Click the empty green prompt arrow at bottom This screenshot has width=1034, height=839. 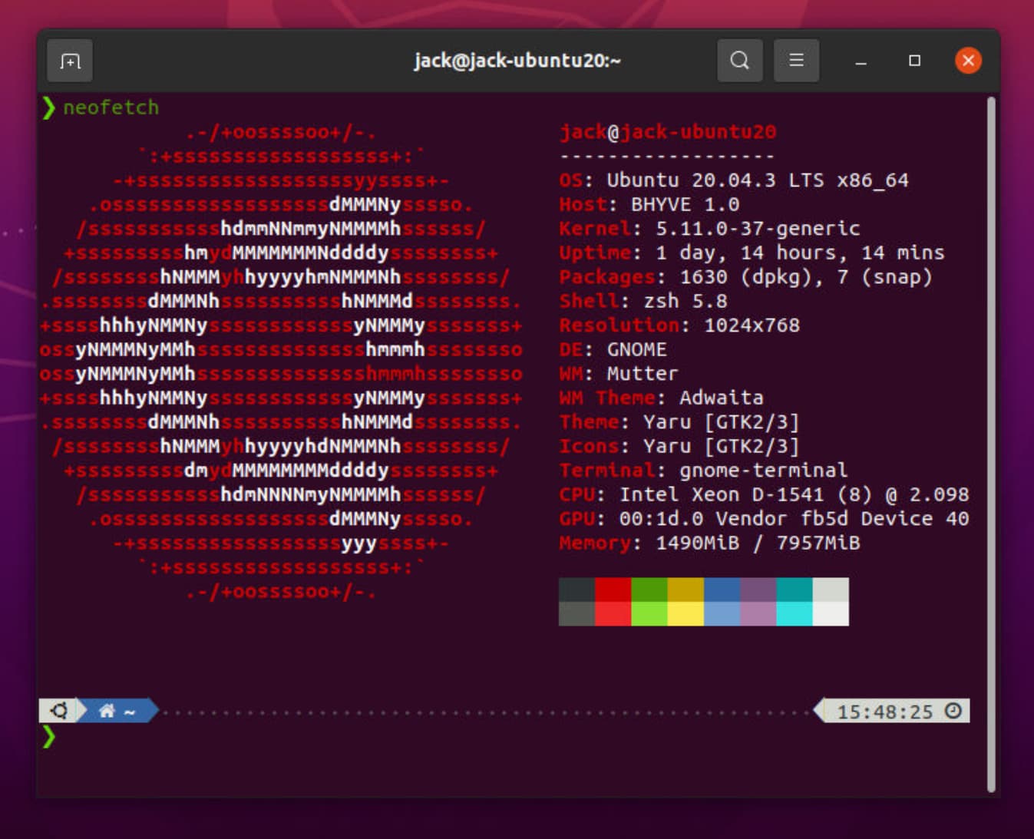click(x=49, y=737)
